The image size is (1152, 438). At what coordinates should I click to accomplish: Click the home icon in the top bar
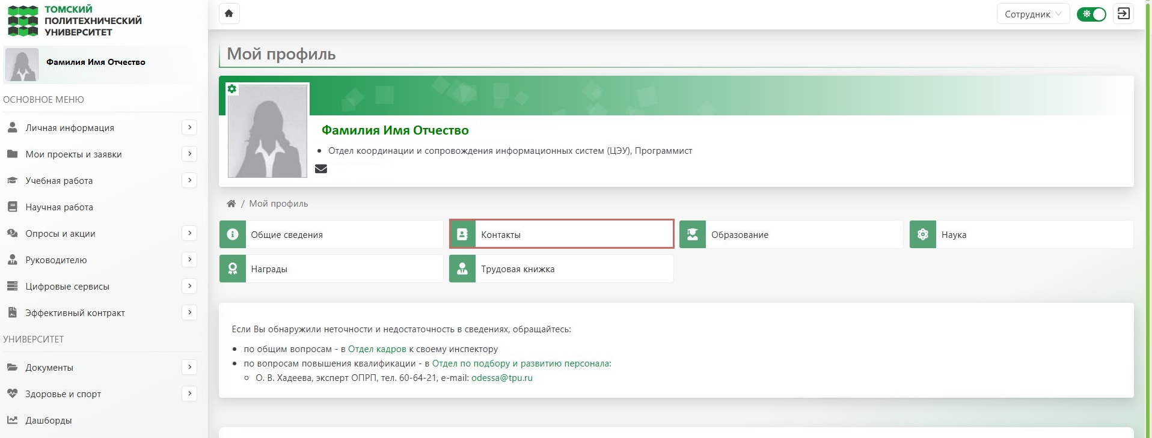coord(229,13)
